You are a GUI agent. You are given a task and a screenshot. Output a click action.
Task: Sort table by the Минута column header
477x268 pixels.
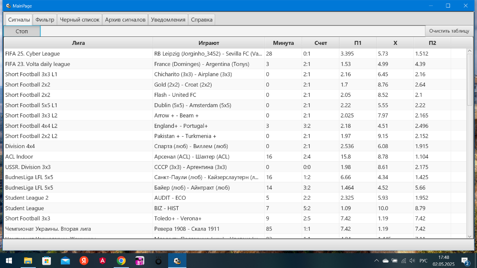283,43
